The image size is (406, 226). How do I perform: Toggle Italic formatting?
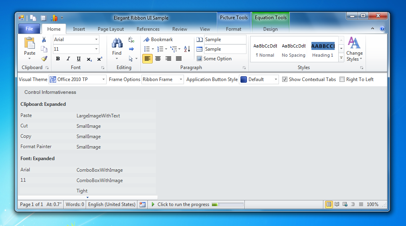click(x=68, y=59)
